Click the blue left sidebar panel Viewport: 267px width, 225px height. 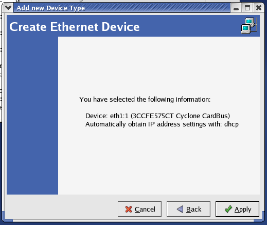pyautogui.click(x=32, y=115)
